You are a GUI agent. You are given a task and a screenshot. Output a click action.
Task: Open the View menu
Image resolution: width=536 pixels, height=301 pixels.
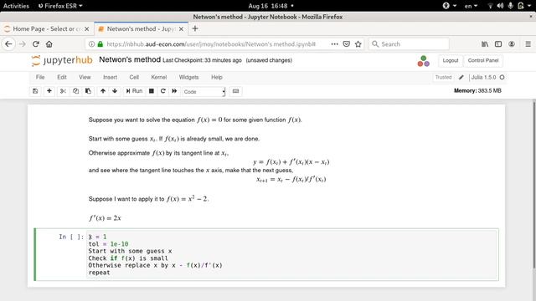click(x=85, y=77)
